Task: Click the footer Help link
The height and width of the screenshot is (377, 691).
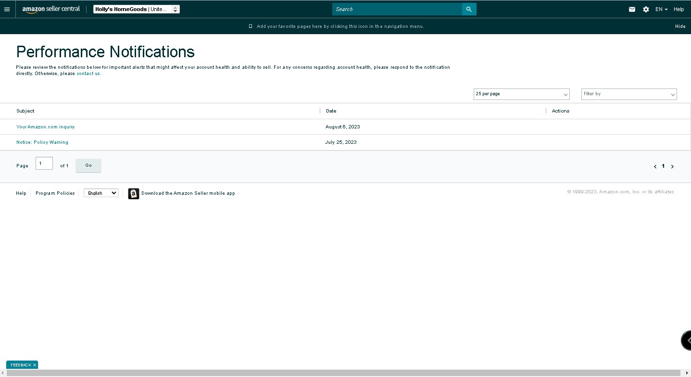Action: [21, 193]
